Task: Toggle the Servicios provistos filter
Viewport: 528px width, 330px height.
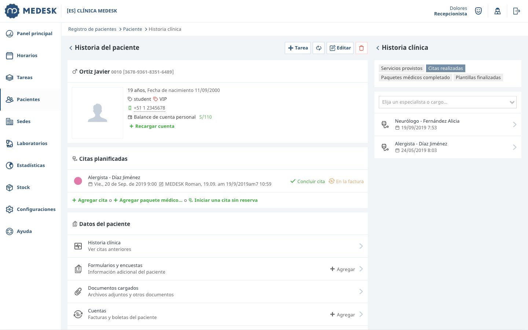Action: pos(401,68)
